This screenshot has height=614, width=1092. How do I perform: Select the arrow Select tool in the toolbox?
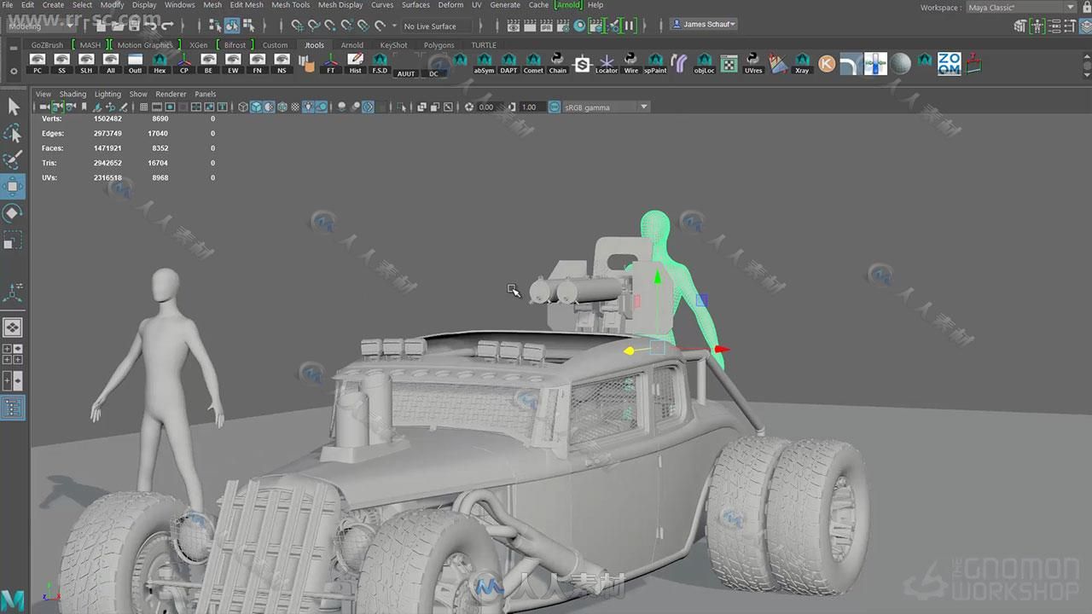click(13, 107)
